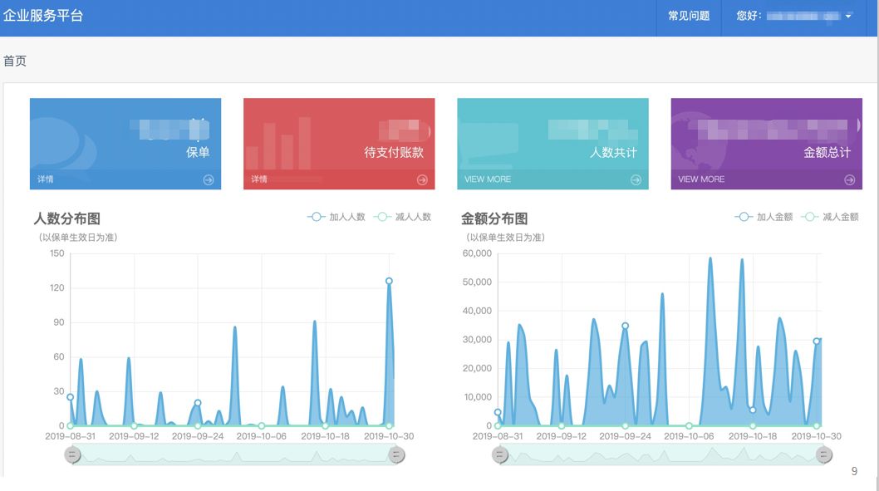Click arrow icon on 人数共计 card

tap(636, 179)
